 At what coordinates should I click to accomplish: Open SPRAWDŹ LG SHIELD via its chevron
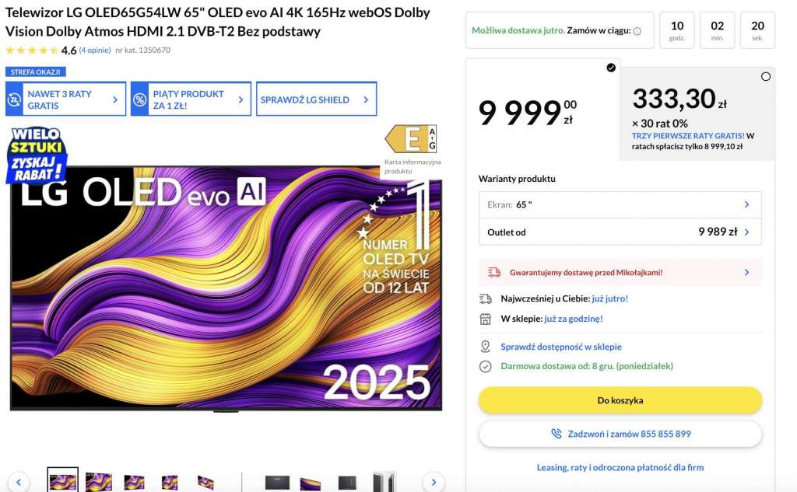pyautogui.click(x=367, y=99)
